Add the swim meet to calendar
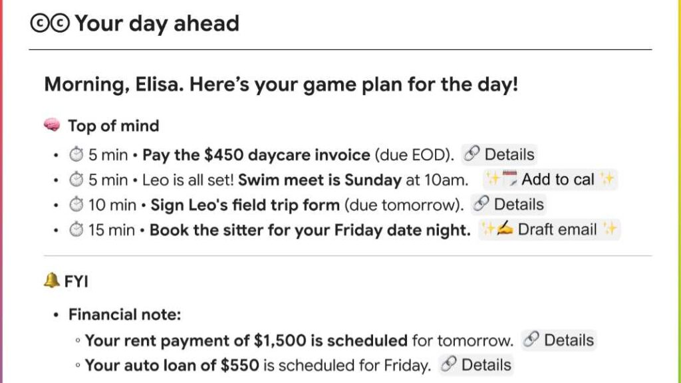The height and width of the screenshot is (383, 681). (x=550, y=180)
